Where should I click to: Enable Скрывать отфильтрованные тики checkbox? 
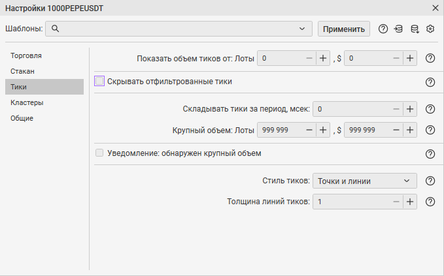(x=100, y=82)
